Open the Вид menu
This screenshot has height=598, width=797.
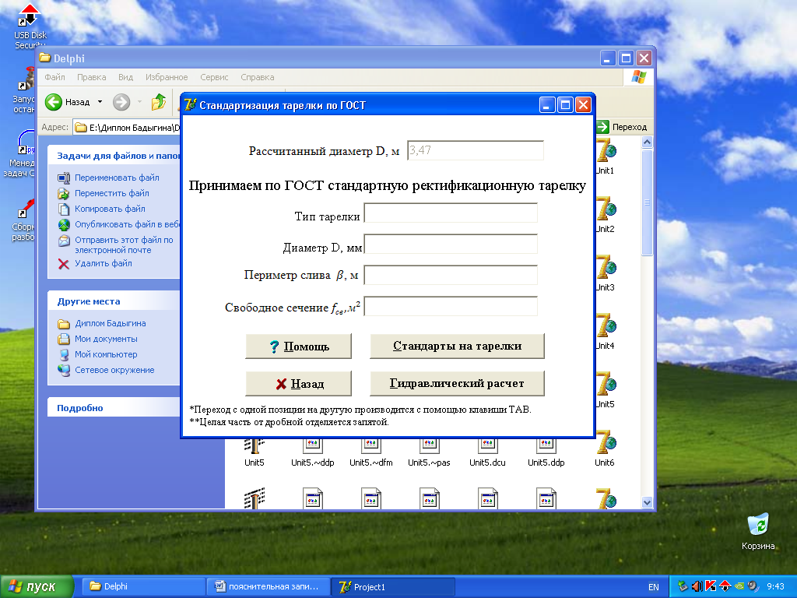125,77
